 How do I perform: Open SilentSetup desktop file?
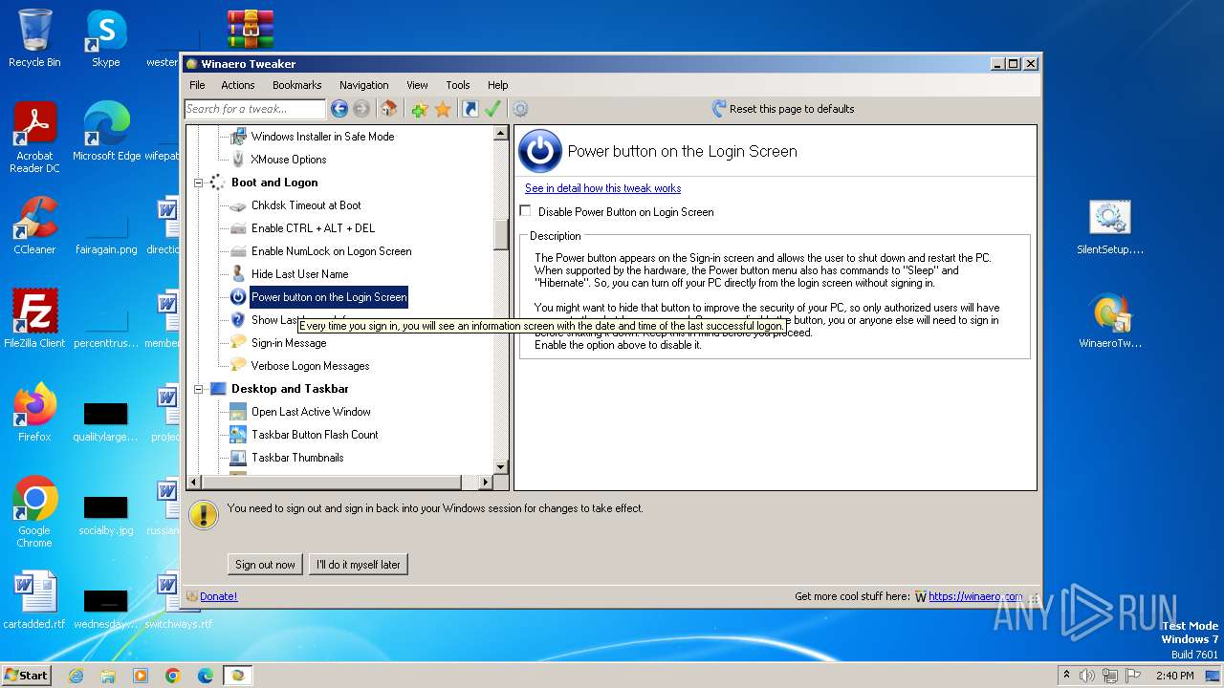pos(1109,227)
